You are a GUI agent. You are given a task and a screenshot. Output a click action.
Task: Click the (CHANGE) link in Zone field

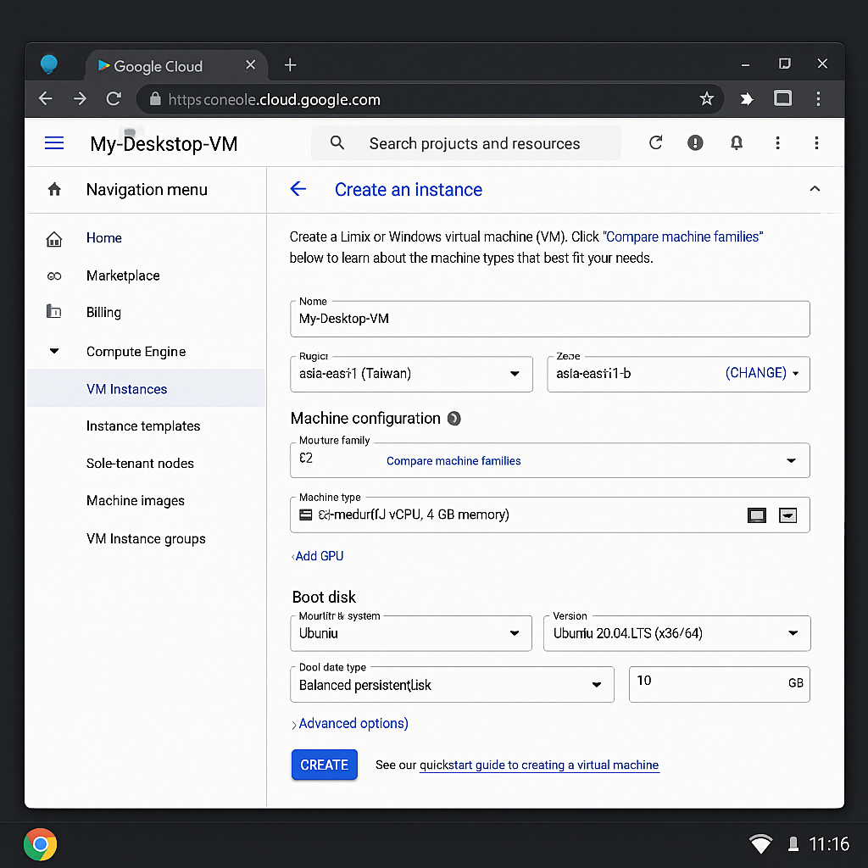click(x=755, y=373)
